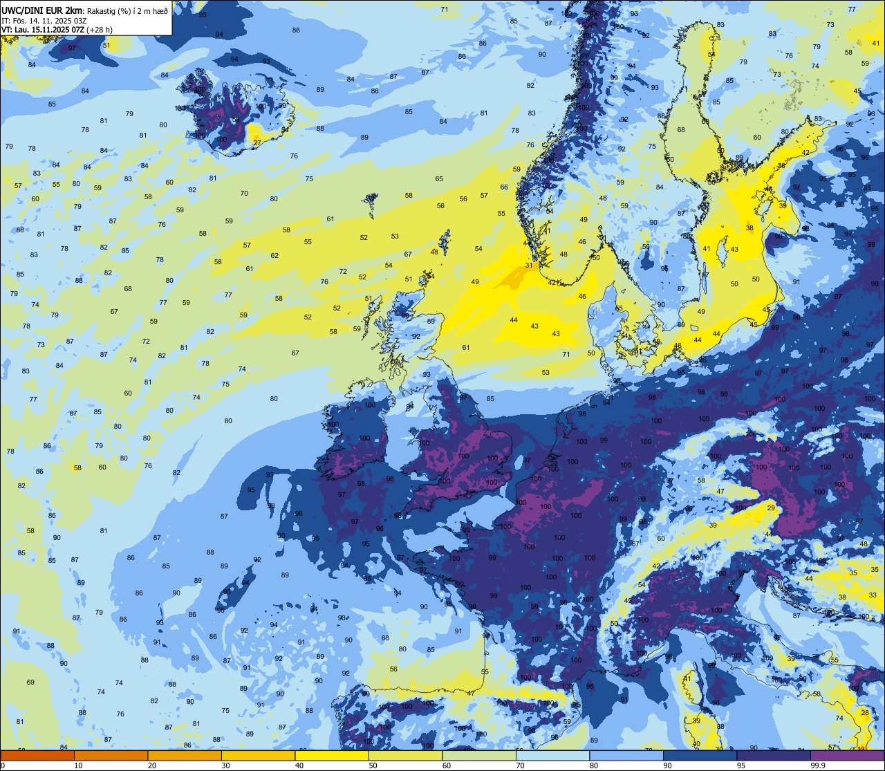Click the amber 30–40 percent legend swatch
885x771 pixels.
258,755
